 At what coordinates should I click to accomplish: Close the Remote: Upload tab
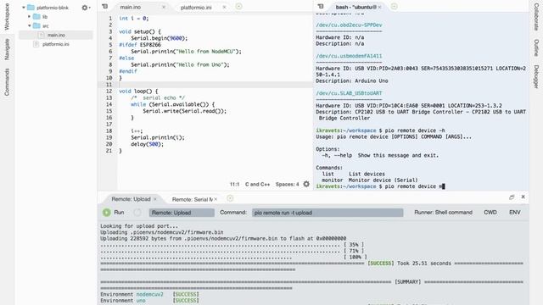[155, 199]
